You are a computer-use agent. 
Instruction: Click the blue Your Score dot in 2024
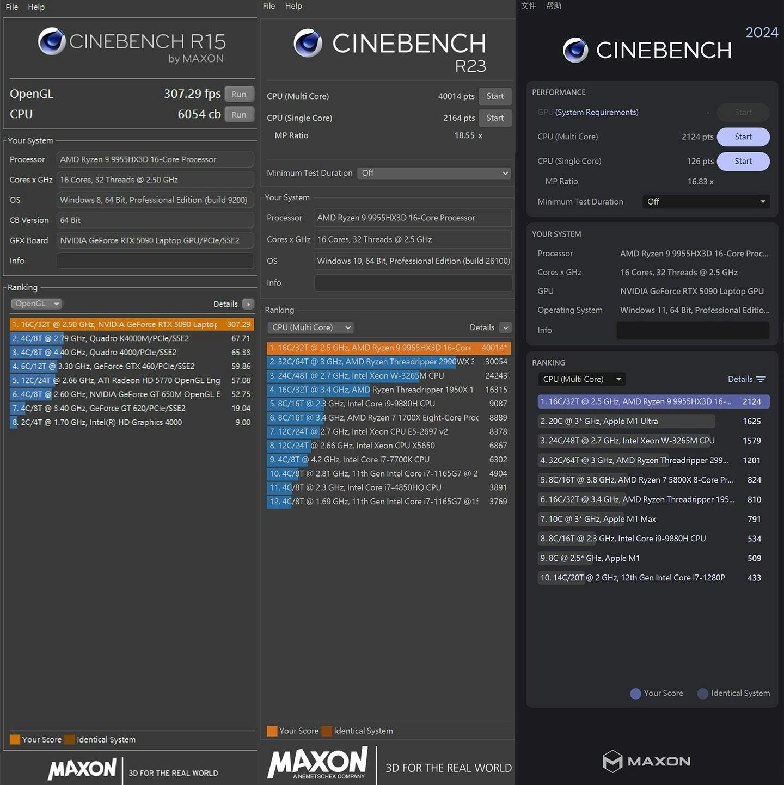(635, 694)
